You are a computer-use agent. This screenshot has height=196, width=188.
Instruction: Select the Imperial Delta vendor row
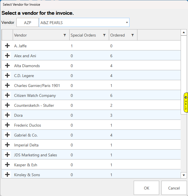(26, 145)
